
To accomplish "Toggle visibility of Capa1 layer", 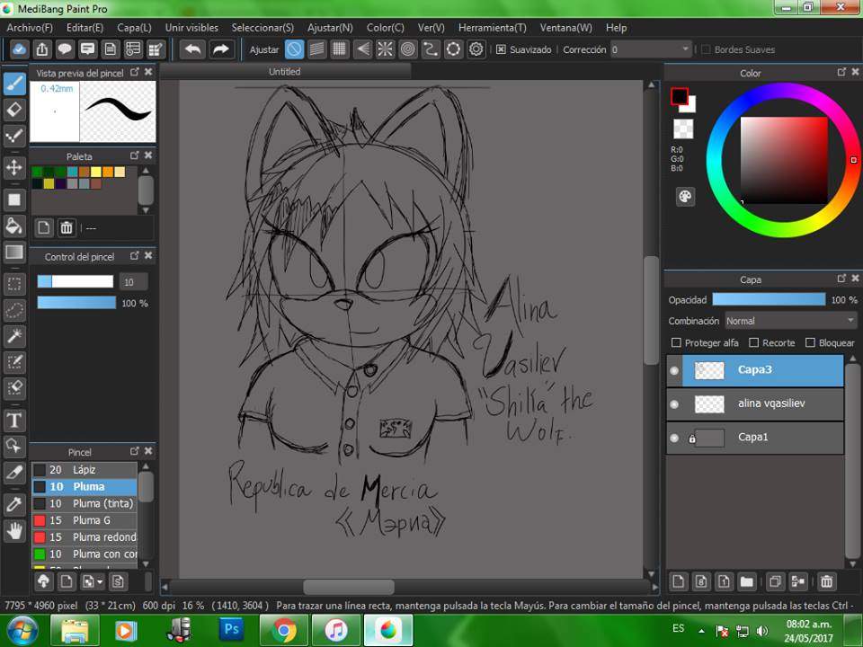I will (x=674, y=438).
